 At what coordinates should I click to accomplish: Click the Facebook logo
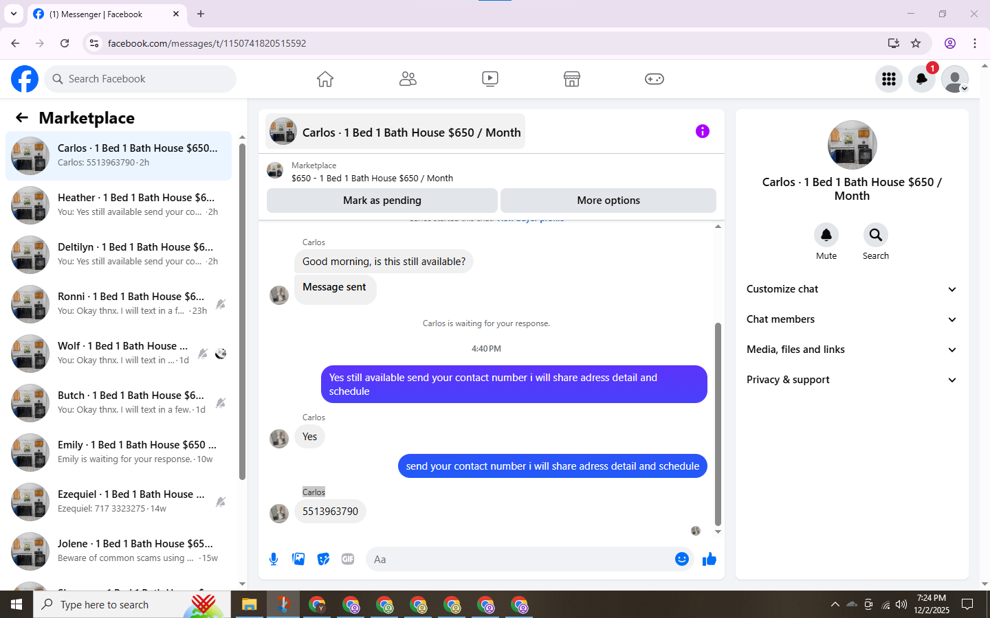coord(25,79)
